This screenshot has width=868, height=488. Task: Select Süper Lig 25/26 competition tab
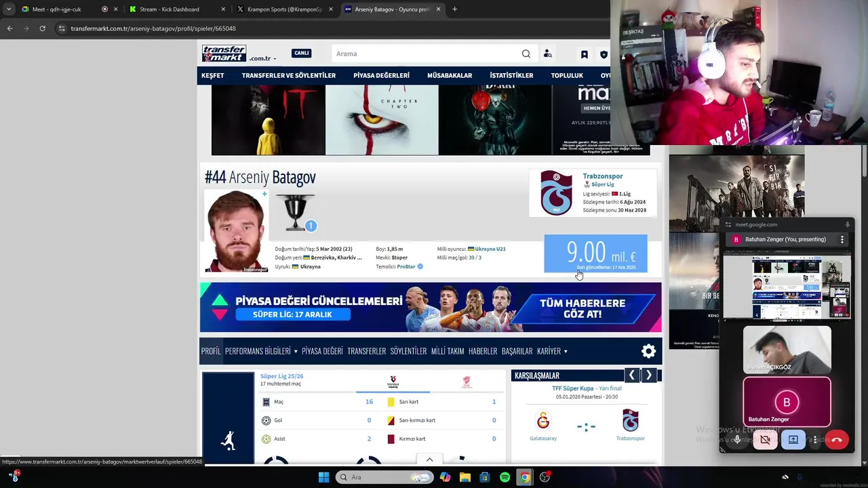281,376
